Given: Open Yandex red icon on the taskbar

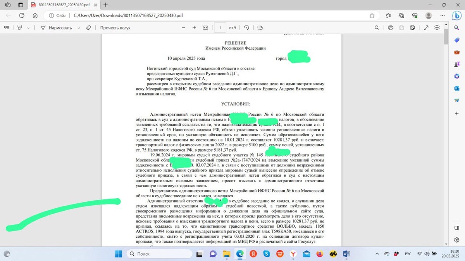Looking at the screenshot, I should click(x=253, y=254).
